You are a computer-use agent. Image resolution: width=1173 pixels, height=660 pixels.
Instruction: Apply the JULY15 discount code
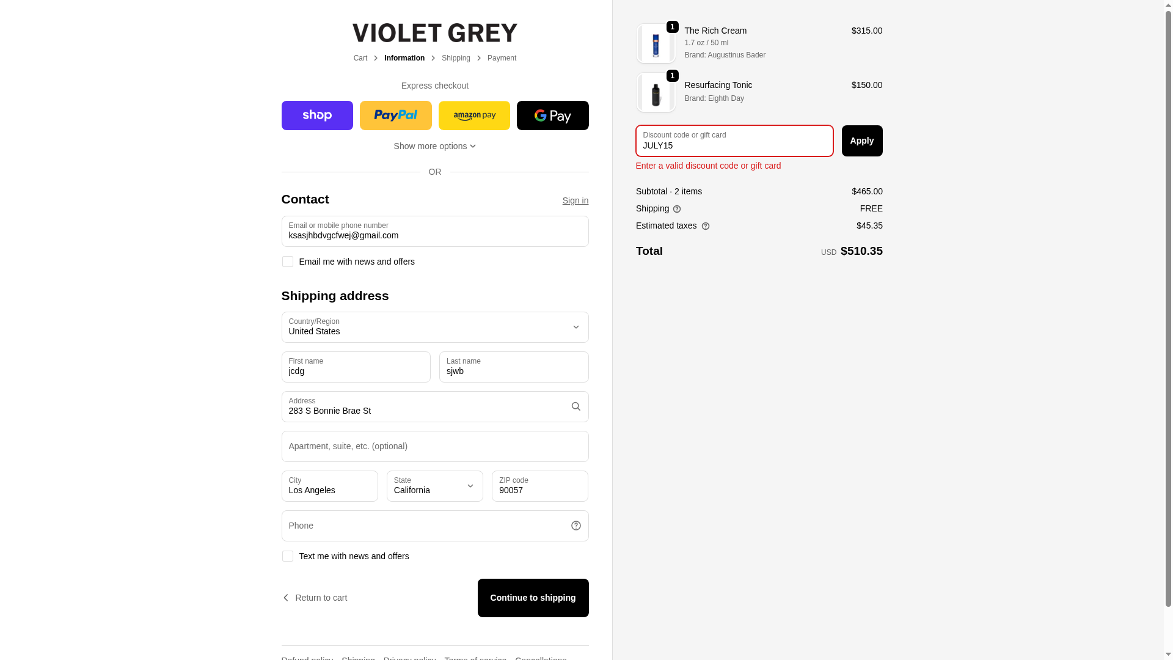tap(861, 141)
